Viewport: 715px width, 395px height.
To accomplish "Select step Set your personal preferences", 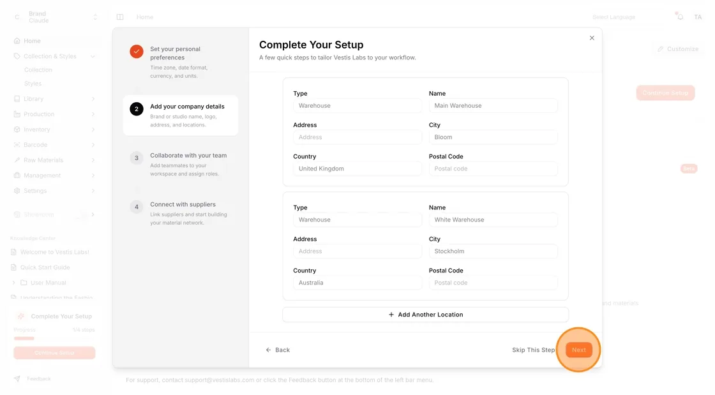I will click(181, 62).
